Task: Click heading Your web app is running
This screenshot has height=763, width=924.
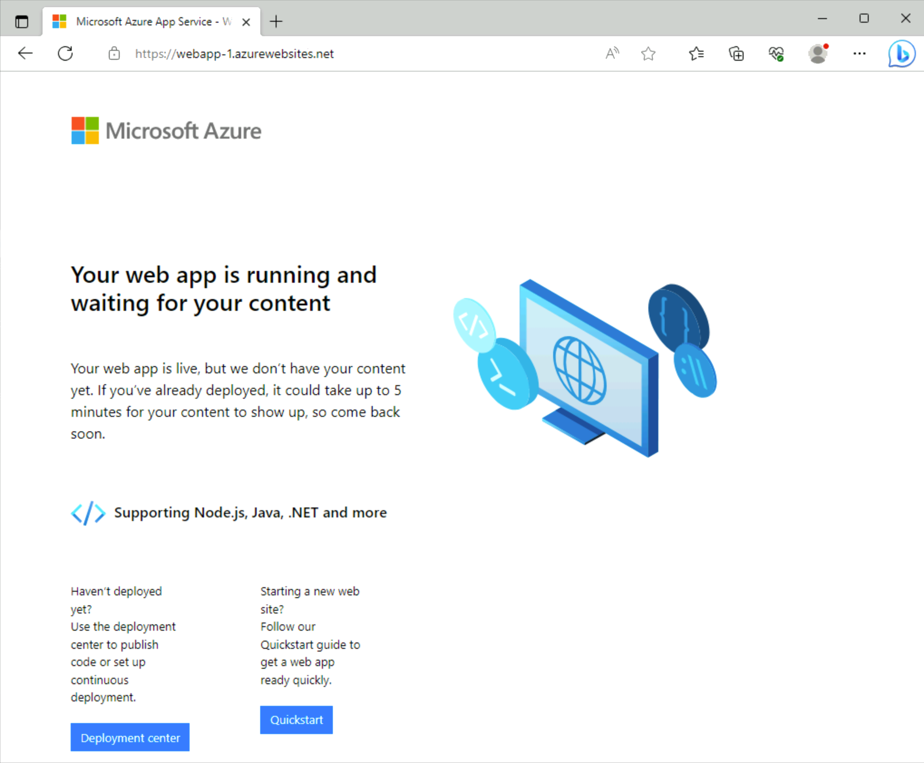Action: pyautogui.click(x=224, y=289)
